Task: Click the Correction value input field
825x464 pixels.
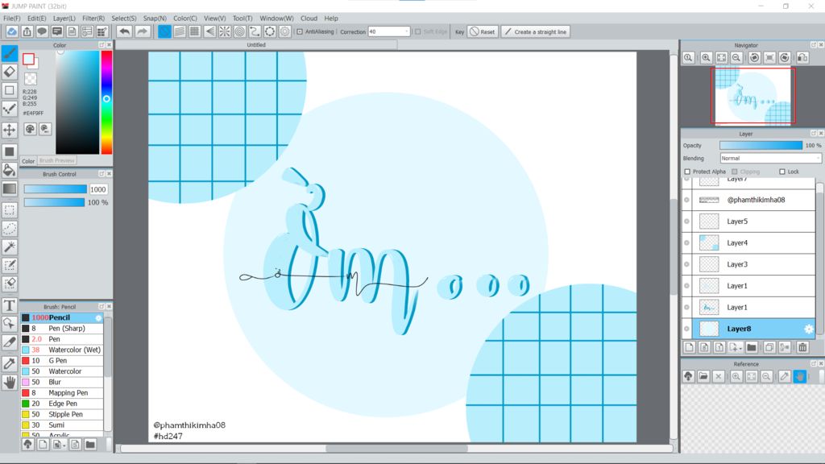Action: (386, 31)
